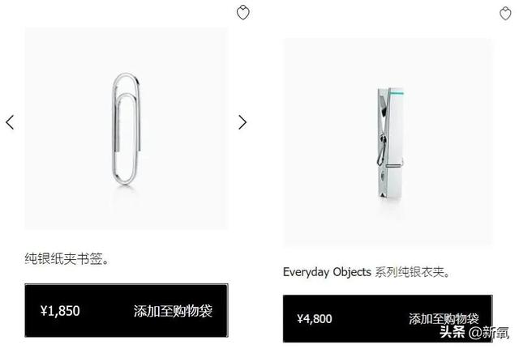Add the ¥4,800 clothespin to shopping bag
This screenshot has height=349, width=519.
[388, 318]
